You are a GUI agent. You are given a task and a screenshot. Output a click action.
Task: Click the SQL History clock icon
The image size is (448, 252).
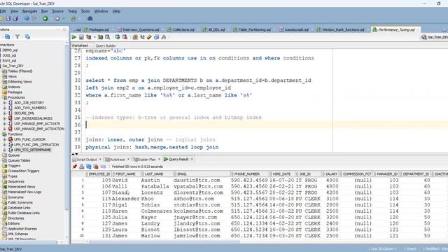(156, 37)
